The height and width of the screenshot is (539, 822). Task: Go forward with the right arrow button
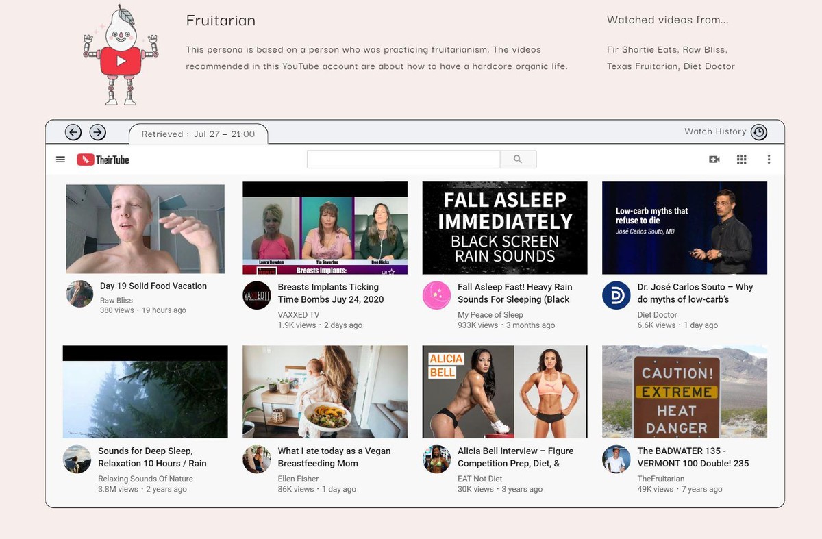(98, 132)
